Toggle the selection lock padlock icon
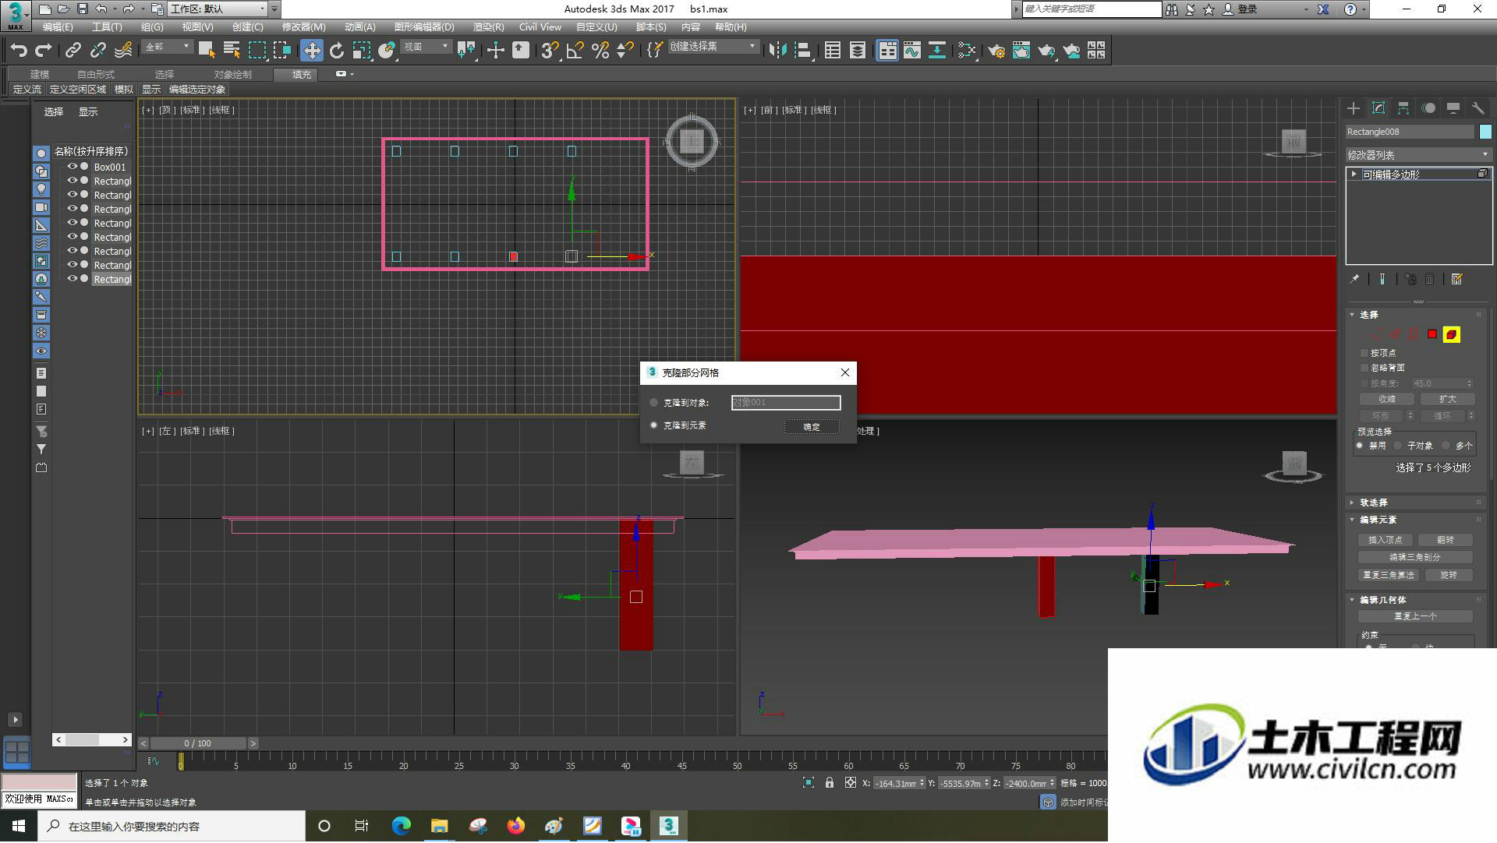The height and width of the screenshot is (843, 1497). [830, 783]
